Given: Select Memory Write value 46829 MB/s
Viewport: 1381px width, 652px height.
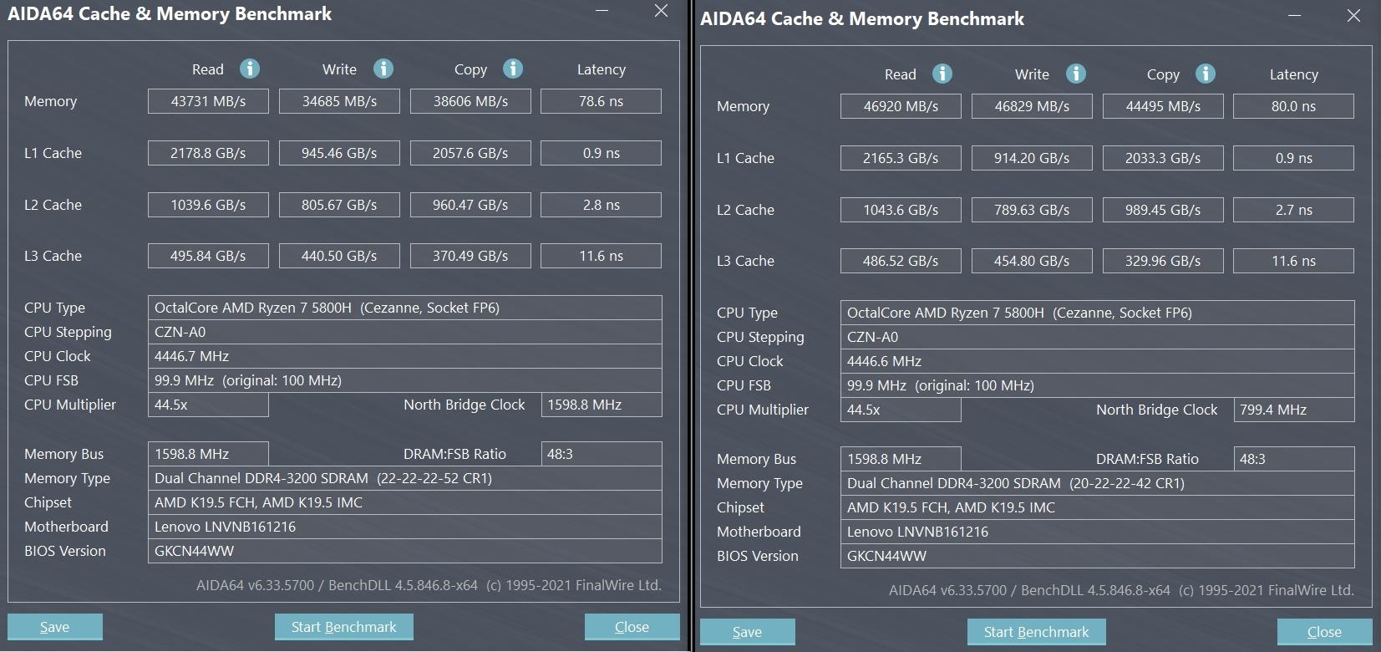Looking at the screenshot, I should click(1032, 106).
